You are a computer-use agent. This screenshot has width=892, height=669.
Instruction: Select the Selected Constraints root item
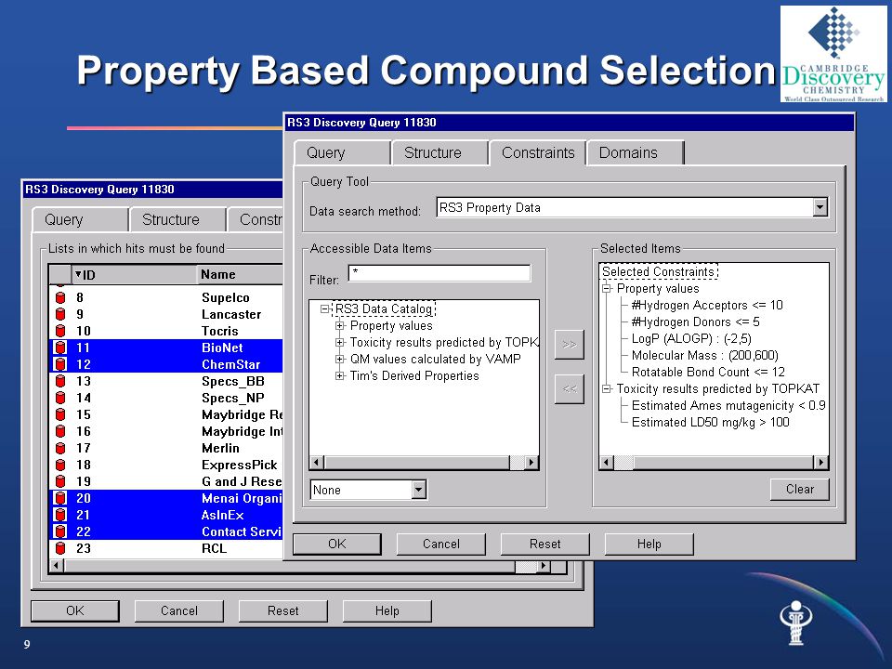coord(659,272)
